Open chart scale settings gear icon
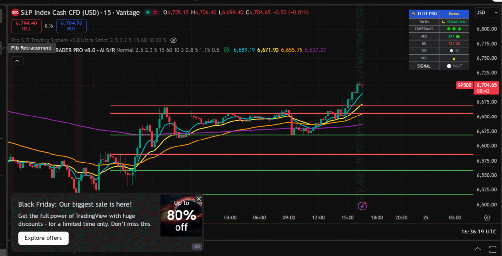The height and width of the screenshot is (256, 502). [487, 217]
